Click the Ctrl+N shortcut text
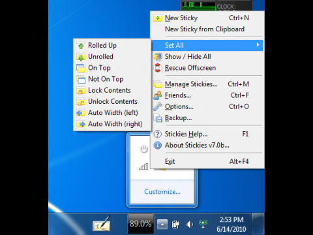Image resolution: width=313 pixels, height=235 pixels. 239,18
